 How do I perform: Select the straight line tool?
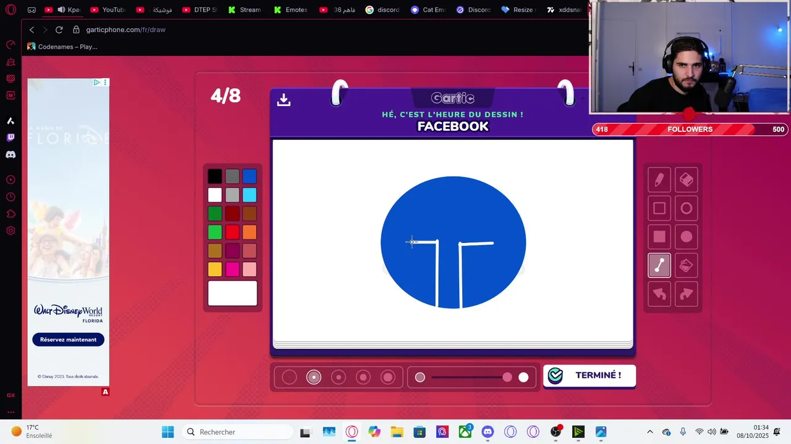659,265
